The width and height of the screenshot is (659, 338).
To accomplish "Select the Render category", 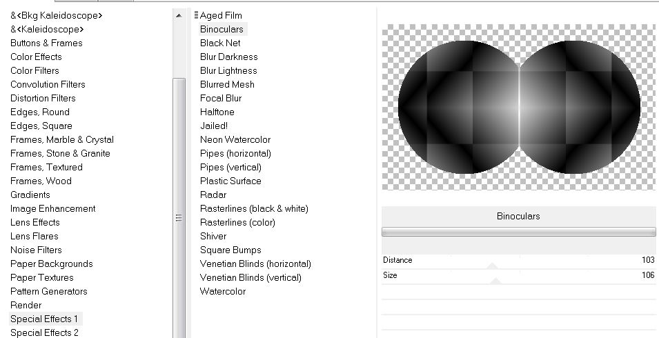I will tap(26, 306).
